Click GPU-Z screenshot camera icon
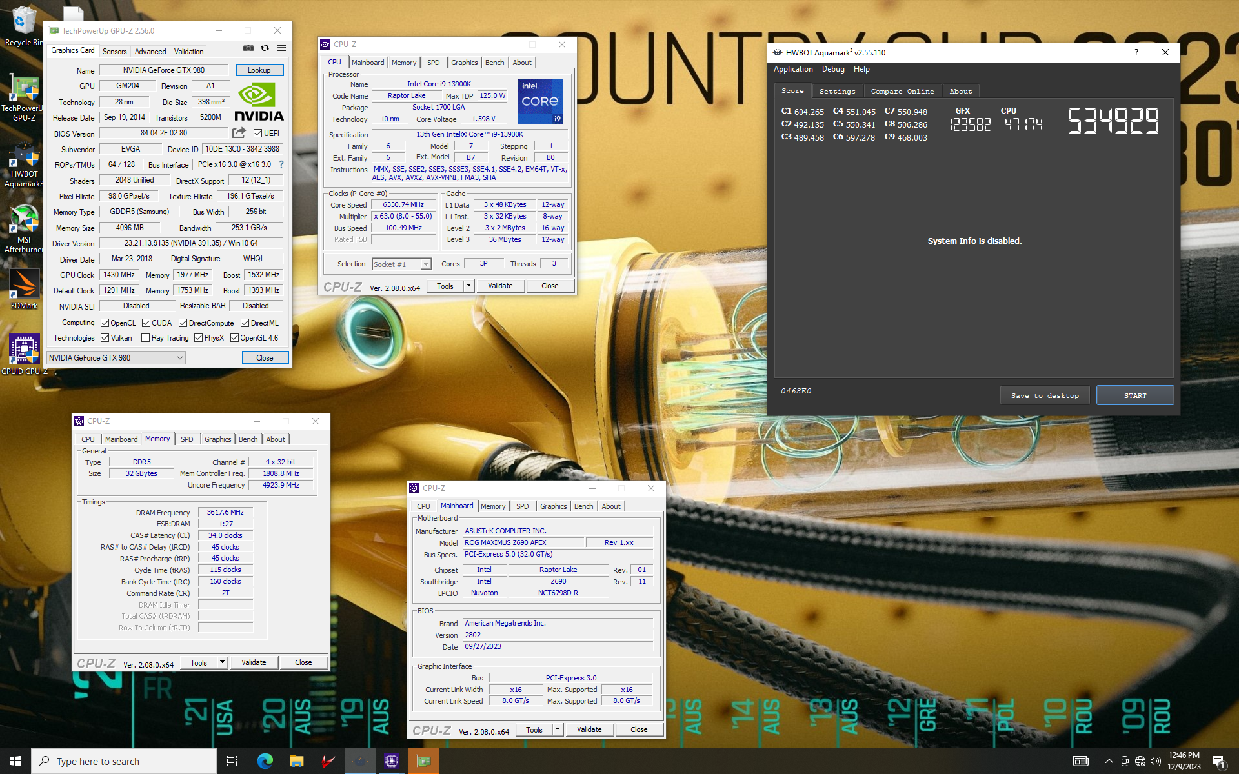The image size is (1239, 774). pyautogui.click(x=248, y=48)
